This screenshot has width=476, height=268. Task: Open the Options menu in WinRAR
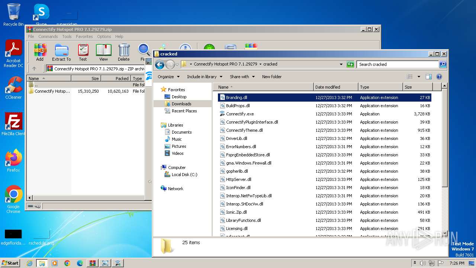tap(104, 36)
